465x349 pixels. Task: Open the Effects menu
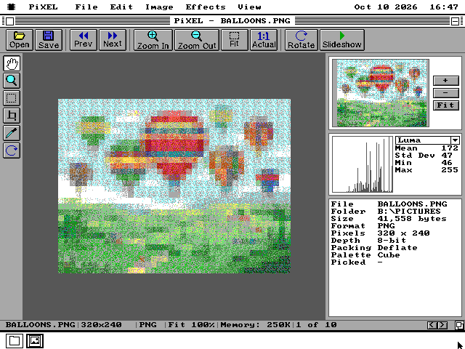(x=206, y=7)
